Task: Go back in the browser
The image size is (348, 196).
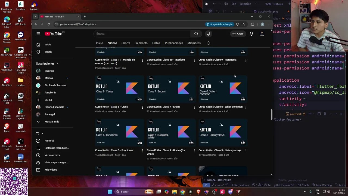Action: pos(36,24)
